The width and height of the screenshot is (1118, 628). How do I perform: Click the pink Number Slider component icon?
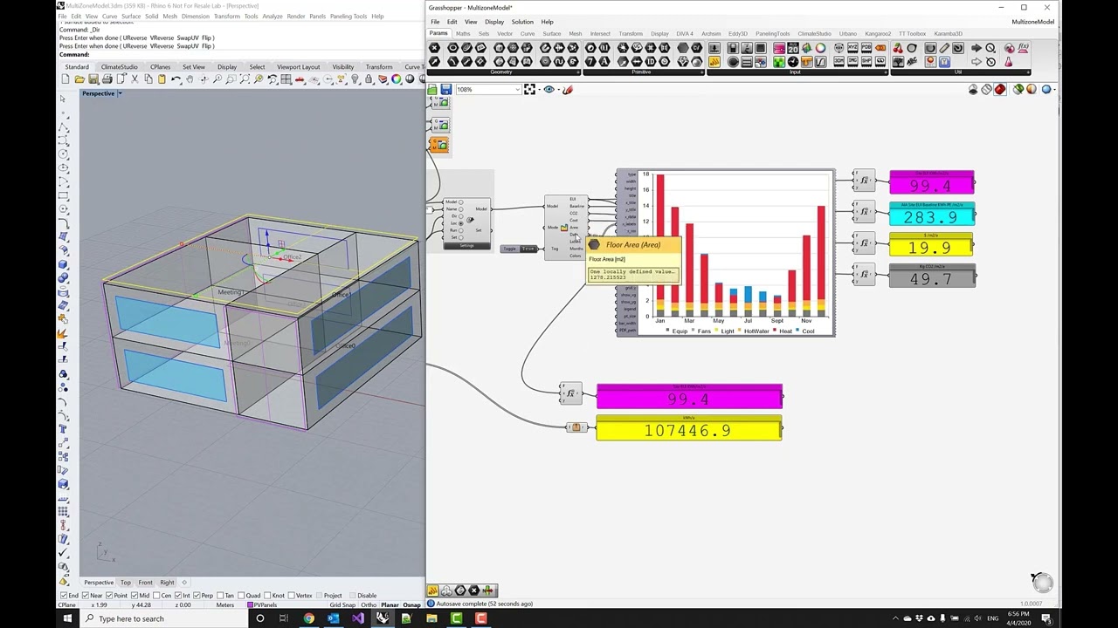[x=779, y=48]
